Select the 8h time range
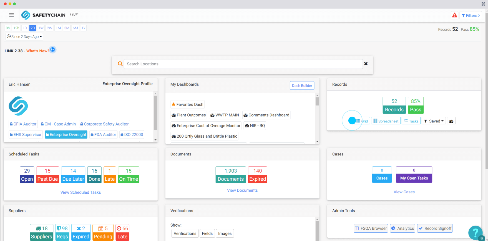488x241 pixels. pyautogui.click(x=8, y=28)
